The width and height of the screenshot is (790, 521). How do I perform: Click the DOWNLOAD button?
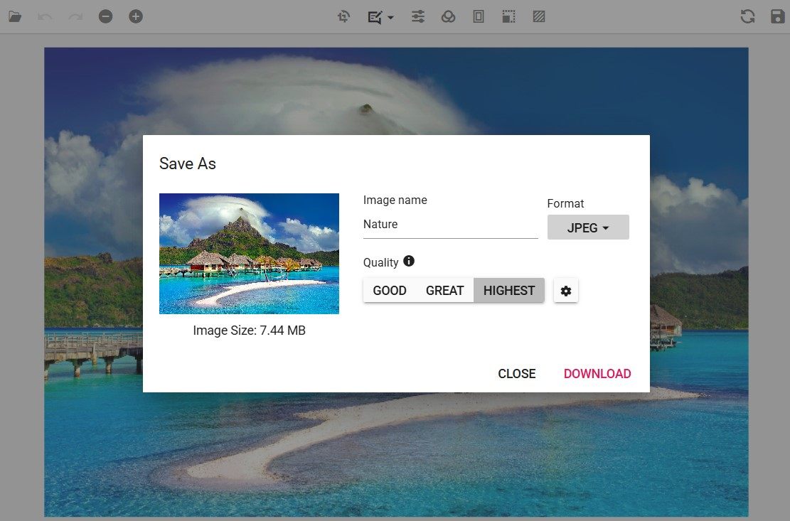(597, 374)
